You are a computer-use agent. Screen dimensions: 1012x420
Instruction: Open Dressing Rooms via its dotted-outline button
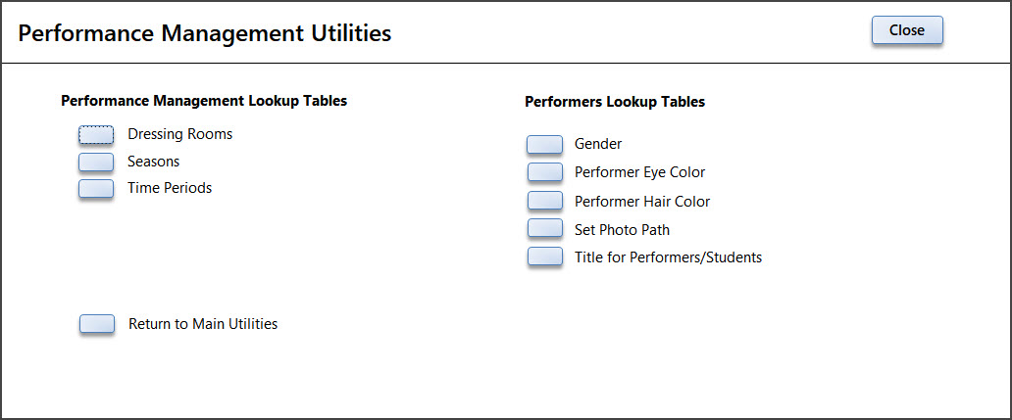point(96,135)
